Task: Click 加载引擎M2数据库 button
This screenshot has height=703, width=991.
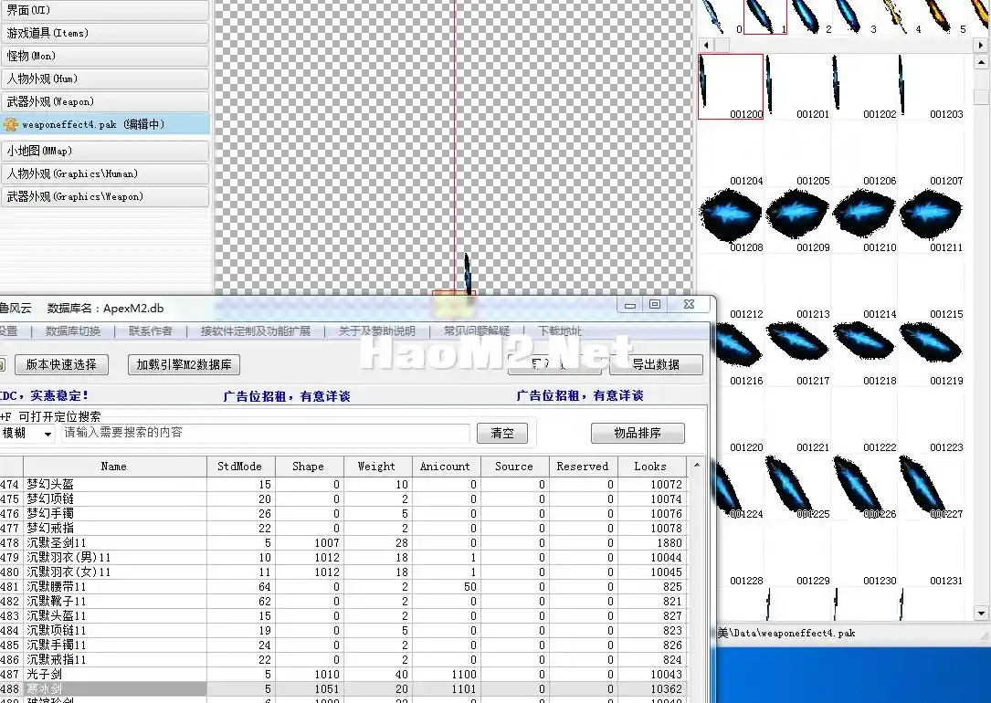Action: [184, 364]
